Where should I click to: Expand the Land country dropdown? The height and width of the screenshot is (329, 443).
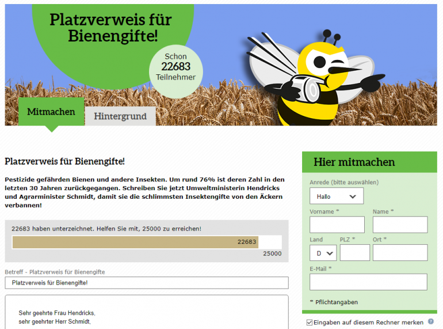pyautogui.click(x=323, y=253)
